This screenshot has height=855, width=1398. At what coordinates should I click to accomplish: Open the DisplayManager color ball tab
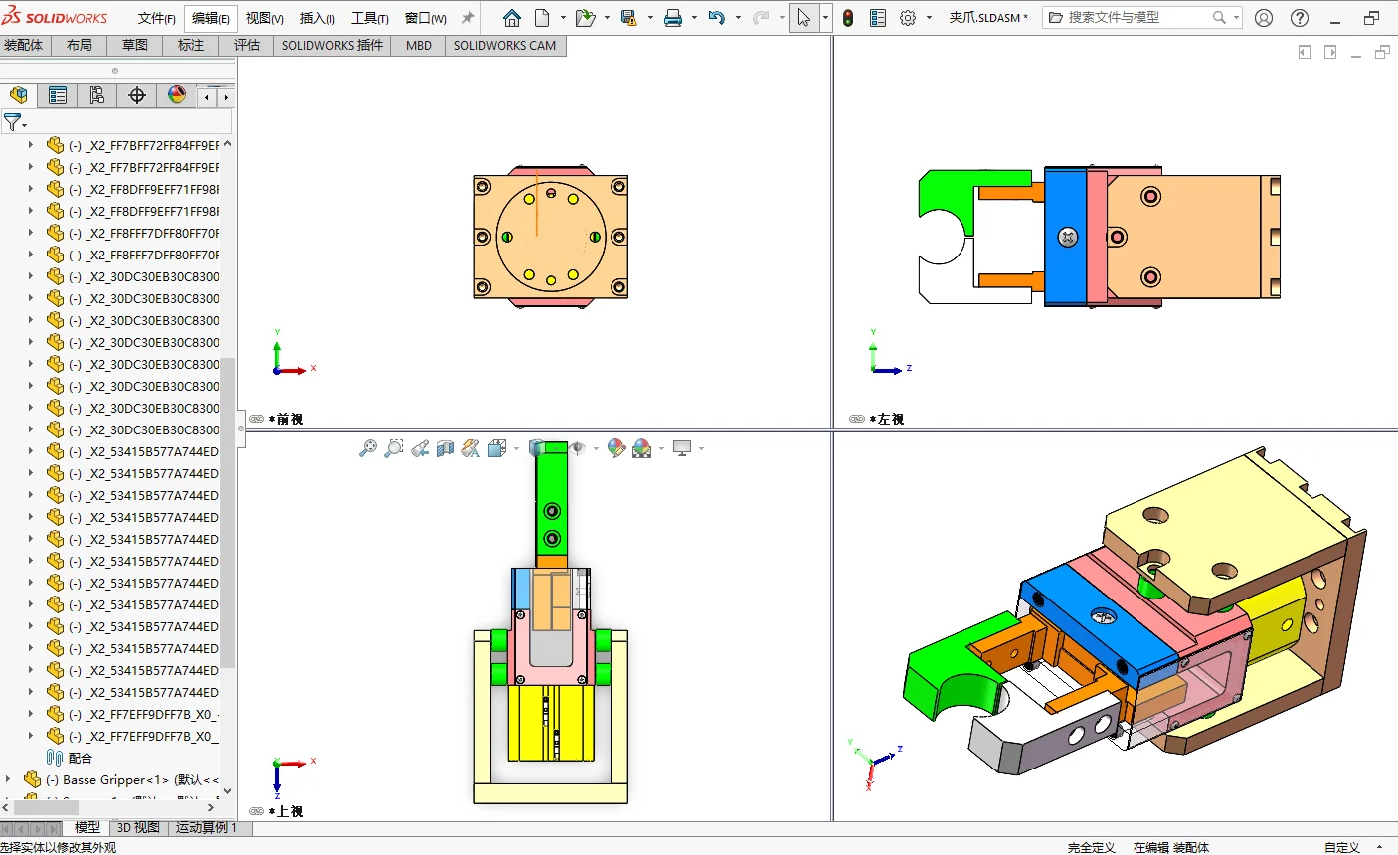click(177, 95)
